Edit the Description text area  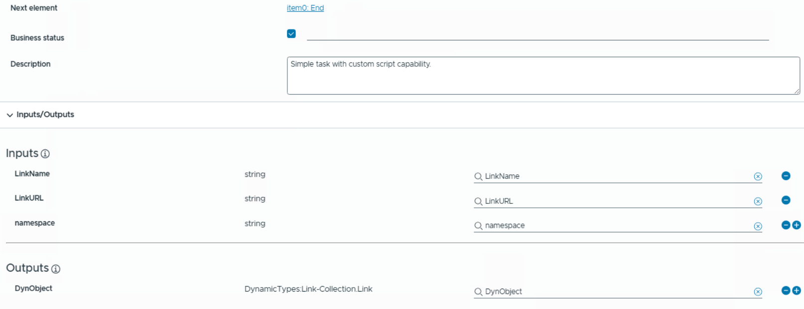point(543,76)
